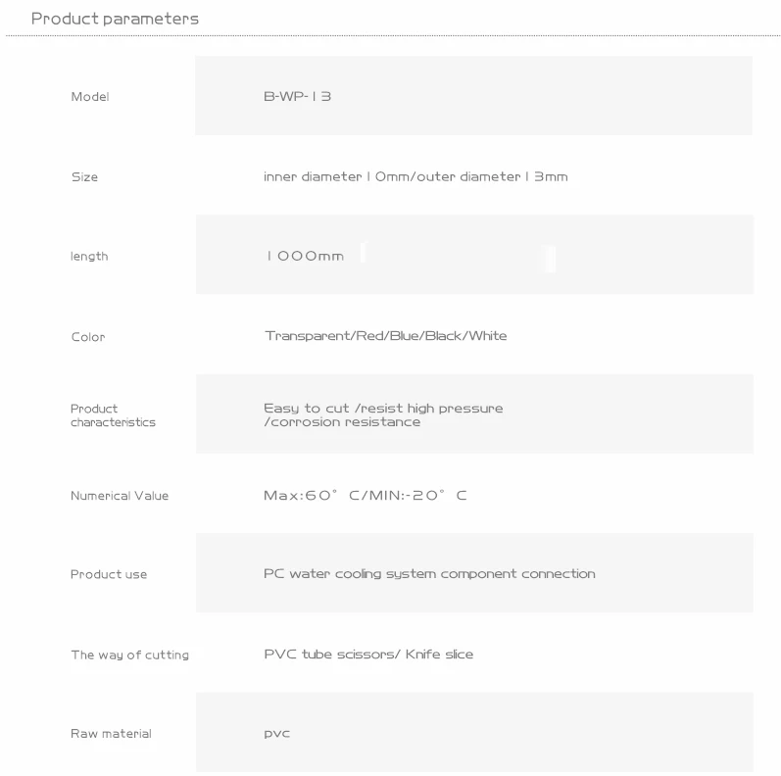Select the 1000mm length value
This screenshot has height=776, width=781.
tap(305, 256)
